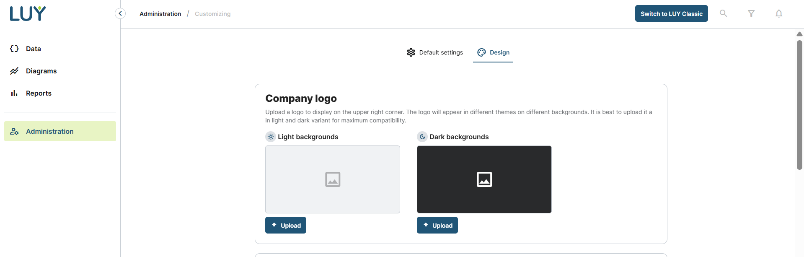Image resolution: width=804 pixels, height=257 pixels.
Task: Open Diagrams in the sidebar
Action: 41,71
